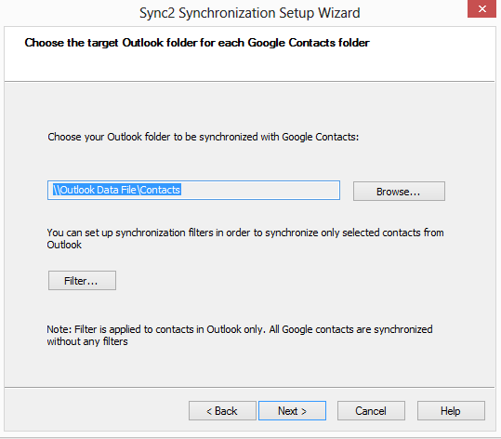Click the bold target Outlook folder heading
The image size is (501, 439).
point(197,43)
